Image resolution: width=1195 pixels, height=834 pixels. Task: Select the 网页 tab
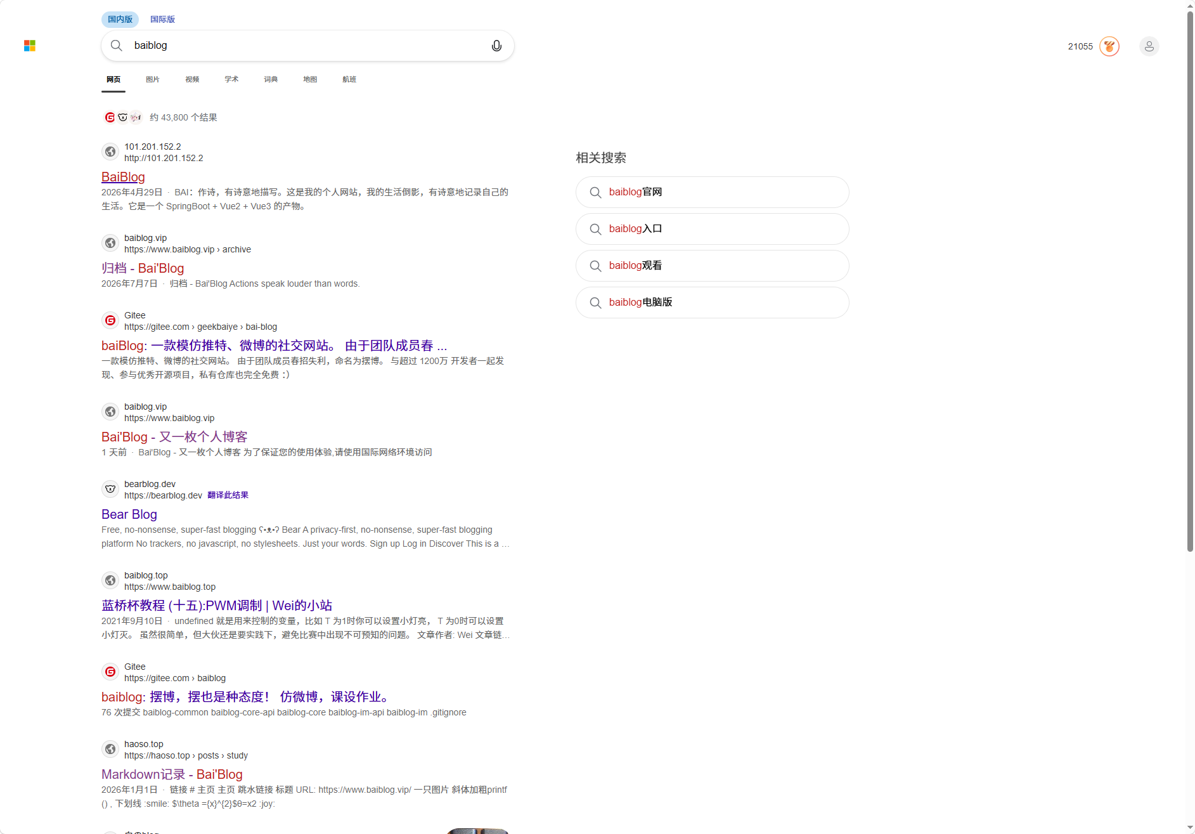point(113,79)
